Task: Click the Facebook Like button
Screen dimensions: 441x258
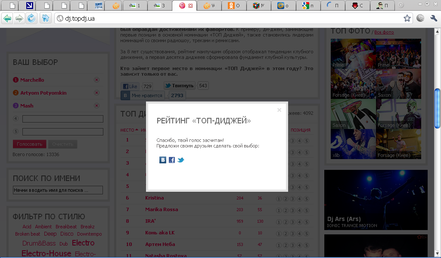Action: point(130,86)
